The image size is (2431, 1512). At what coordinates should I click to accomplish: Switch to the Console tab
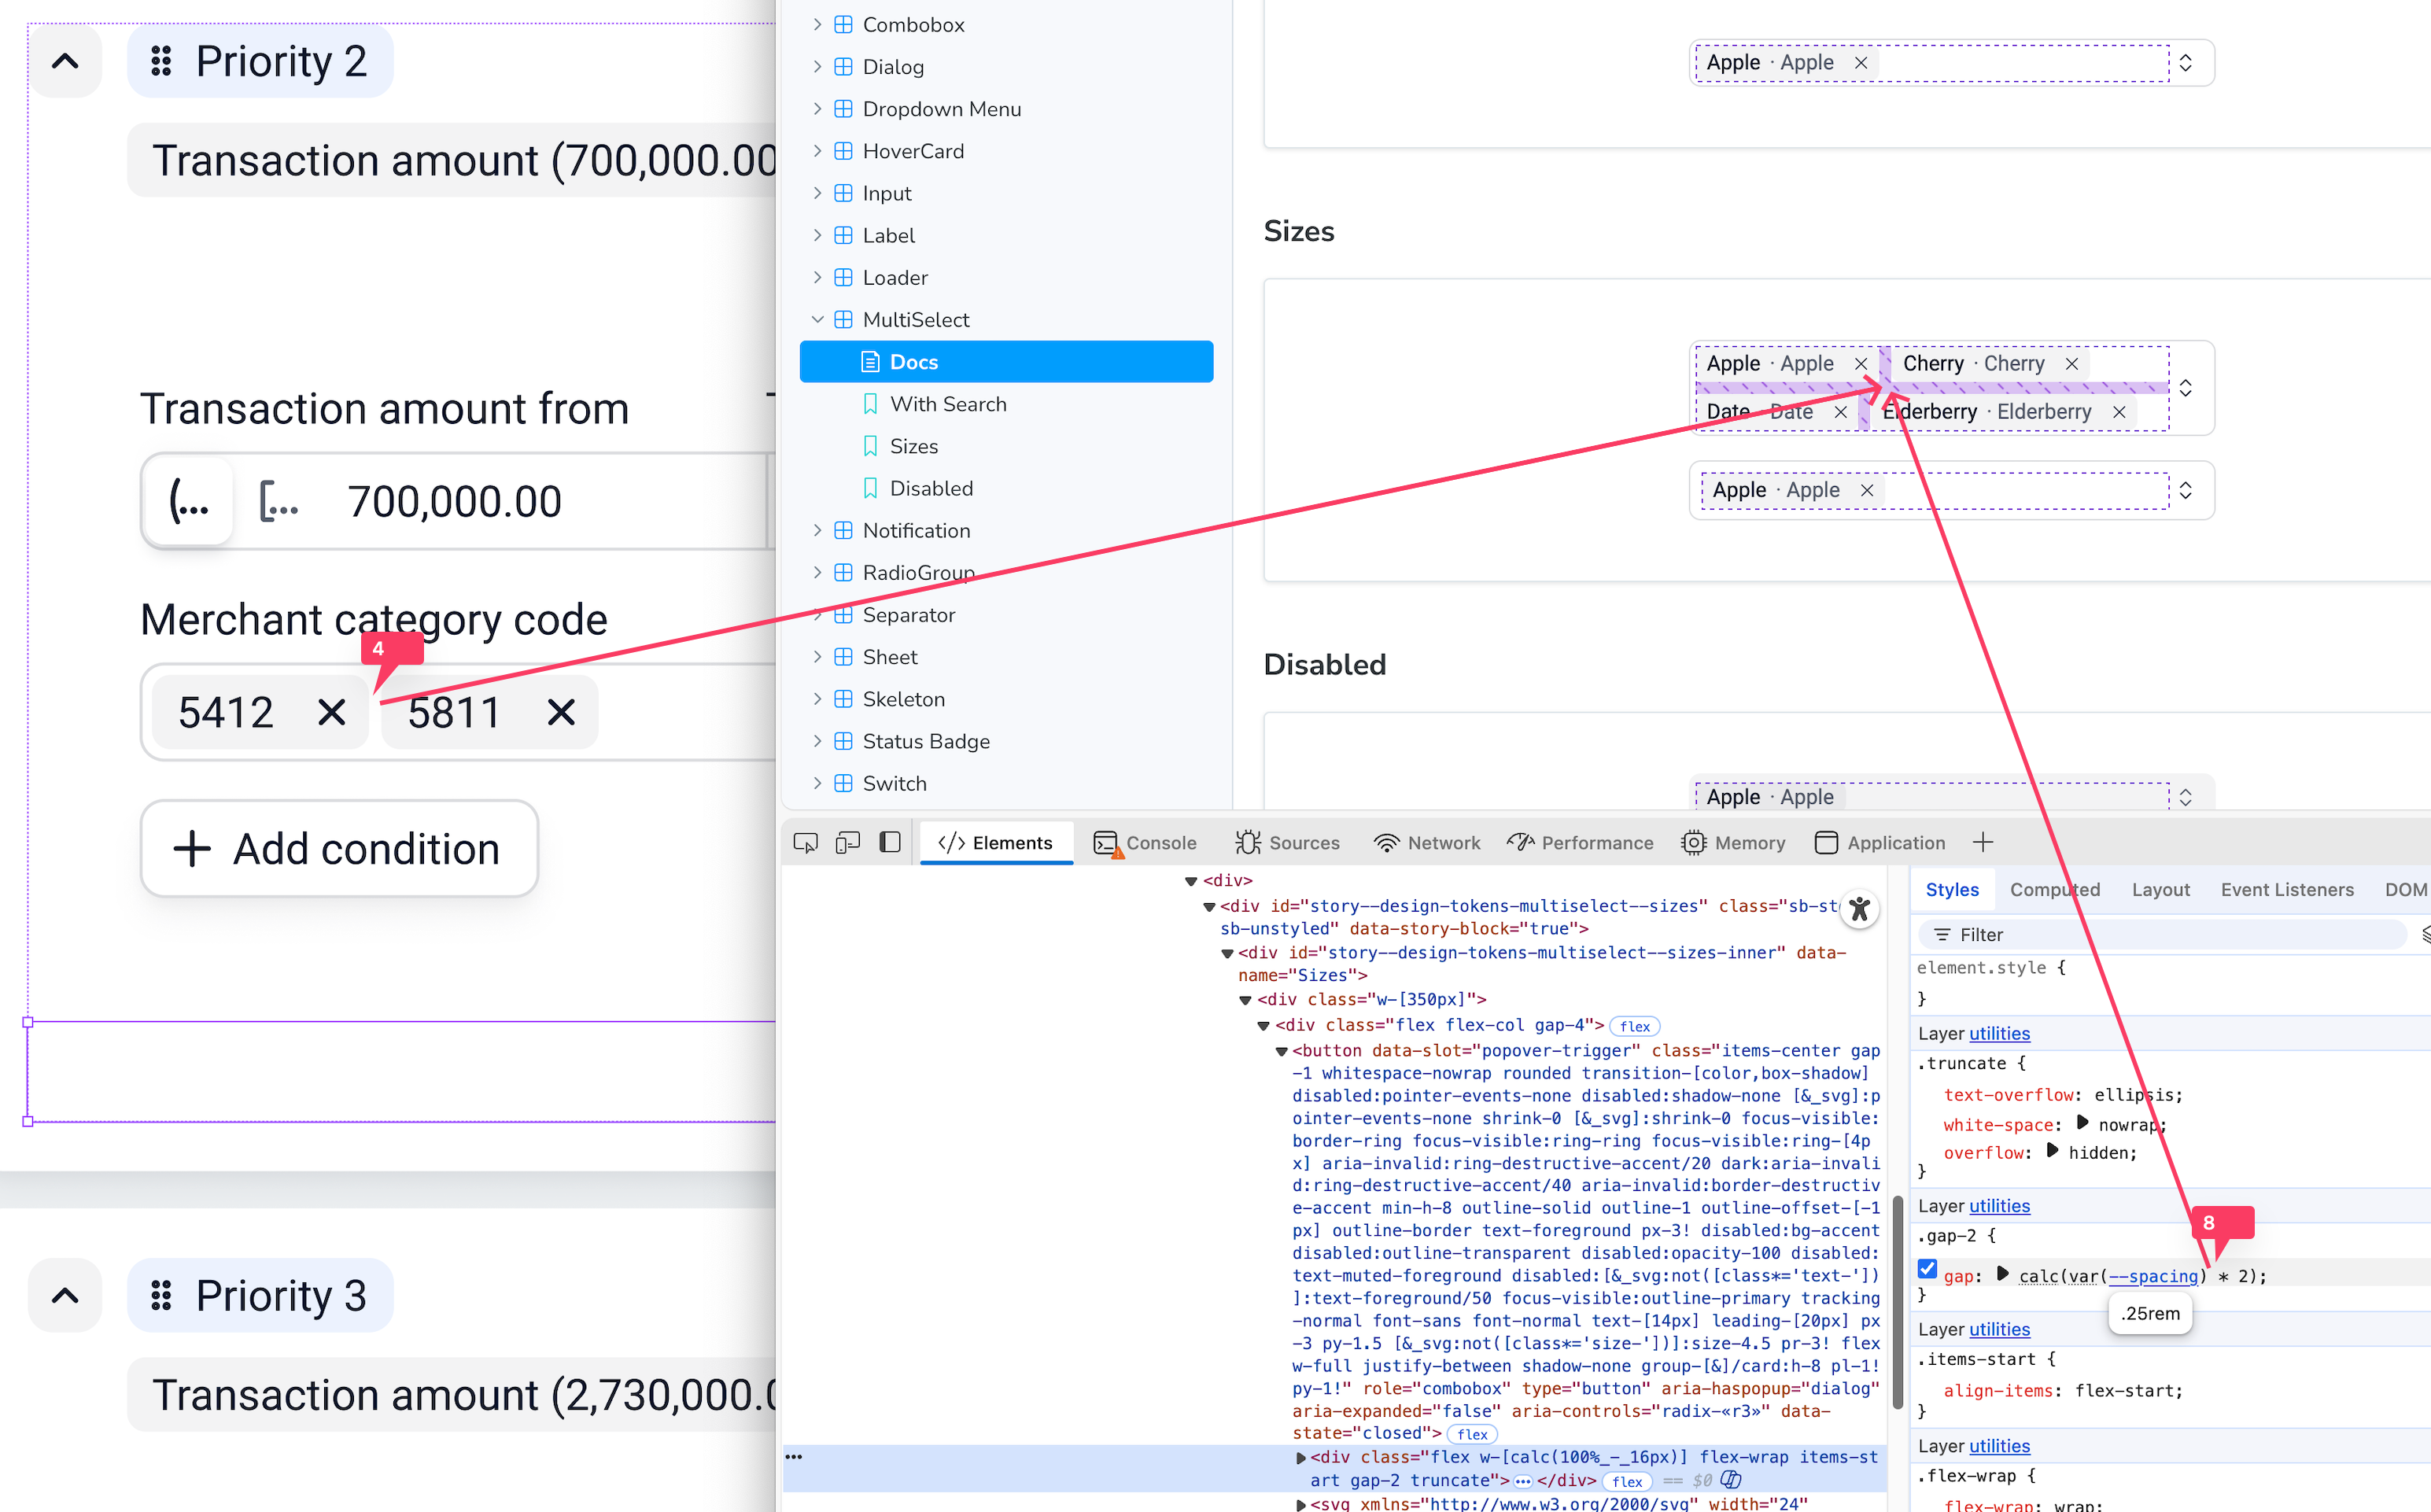[x=1145, y=843]
